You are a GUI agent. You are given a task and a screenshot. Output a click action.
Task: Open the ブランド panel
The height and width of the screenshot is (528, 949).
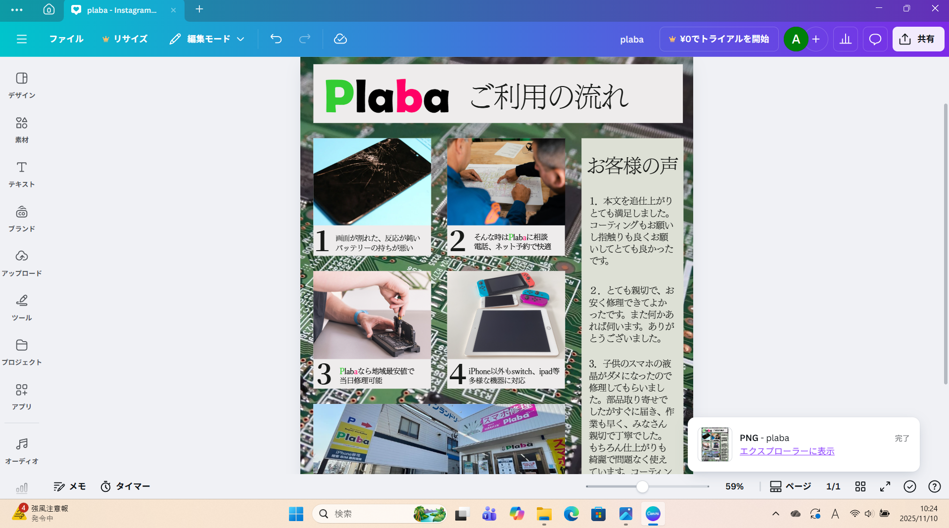point(21,219)
